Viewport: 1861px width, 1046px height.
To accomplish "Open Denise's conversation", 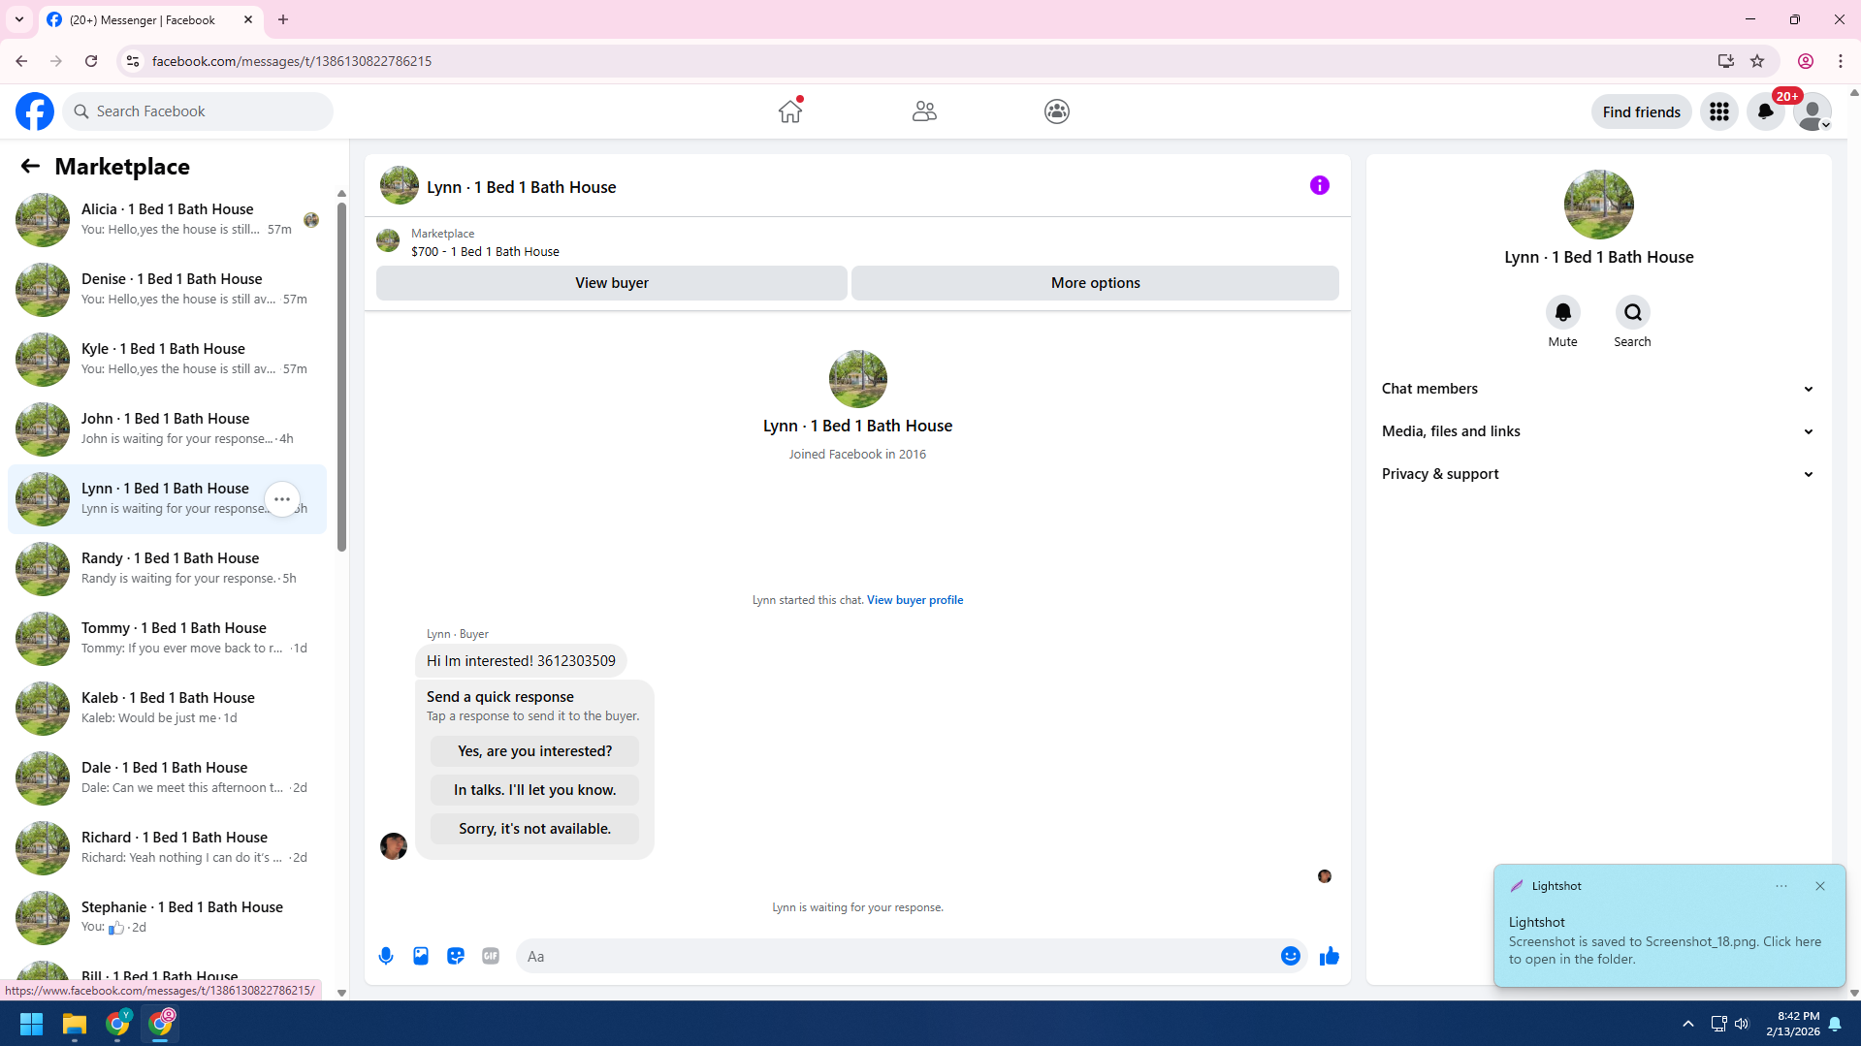I will (x=167, y=290).
